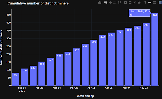162x99 pixels.
Task: Select the Lasso Select tool
Action: coord(119,2)
